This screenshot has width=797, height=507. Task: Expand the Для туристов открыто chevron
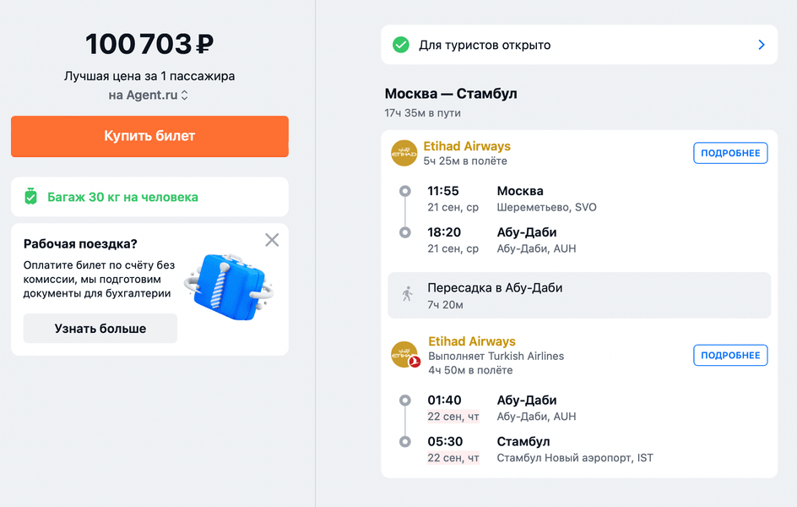click(x=761, y=45)
